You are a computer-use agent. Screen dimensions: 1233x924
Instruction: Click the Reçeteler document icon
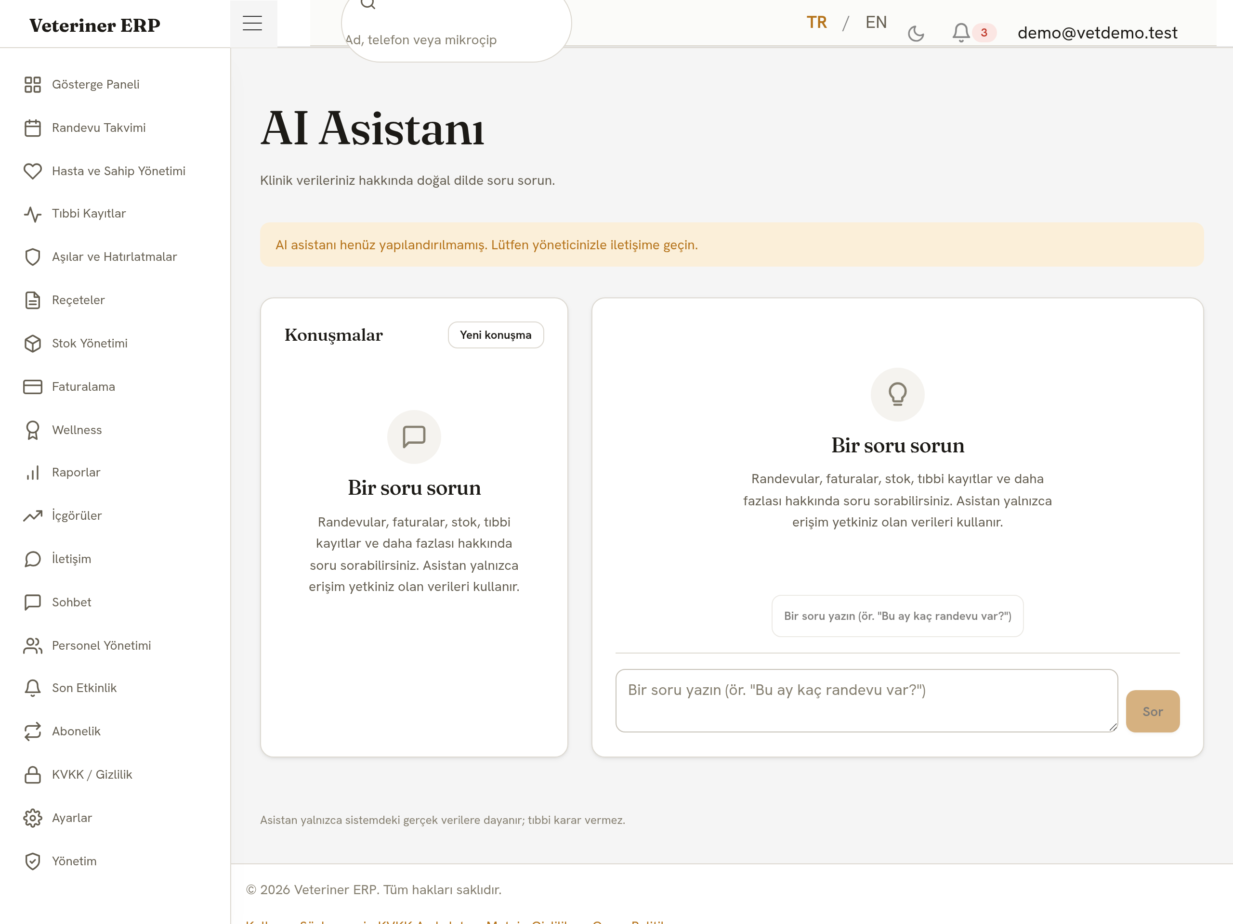33,300
